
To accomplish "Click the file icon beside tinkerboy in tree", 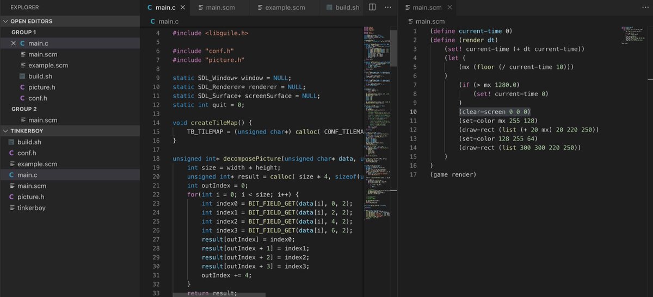I will [x=12, y=208].
